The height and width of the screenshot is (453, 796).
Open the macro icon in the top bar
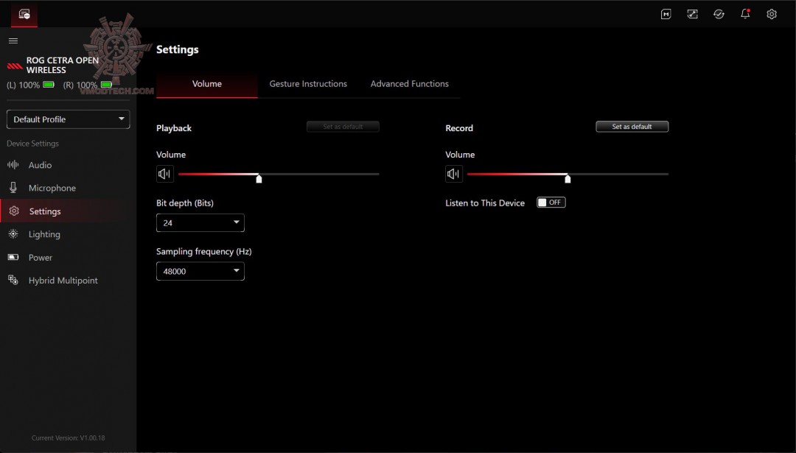pyautogui.click(x=666, y=14)
